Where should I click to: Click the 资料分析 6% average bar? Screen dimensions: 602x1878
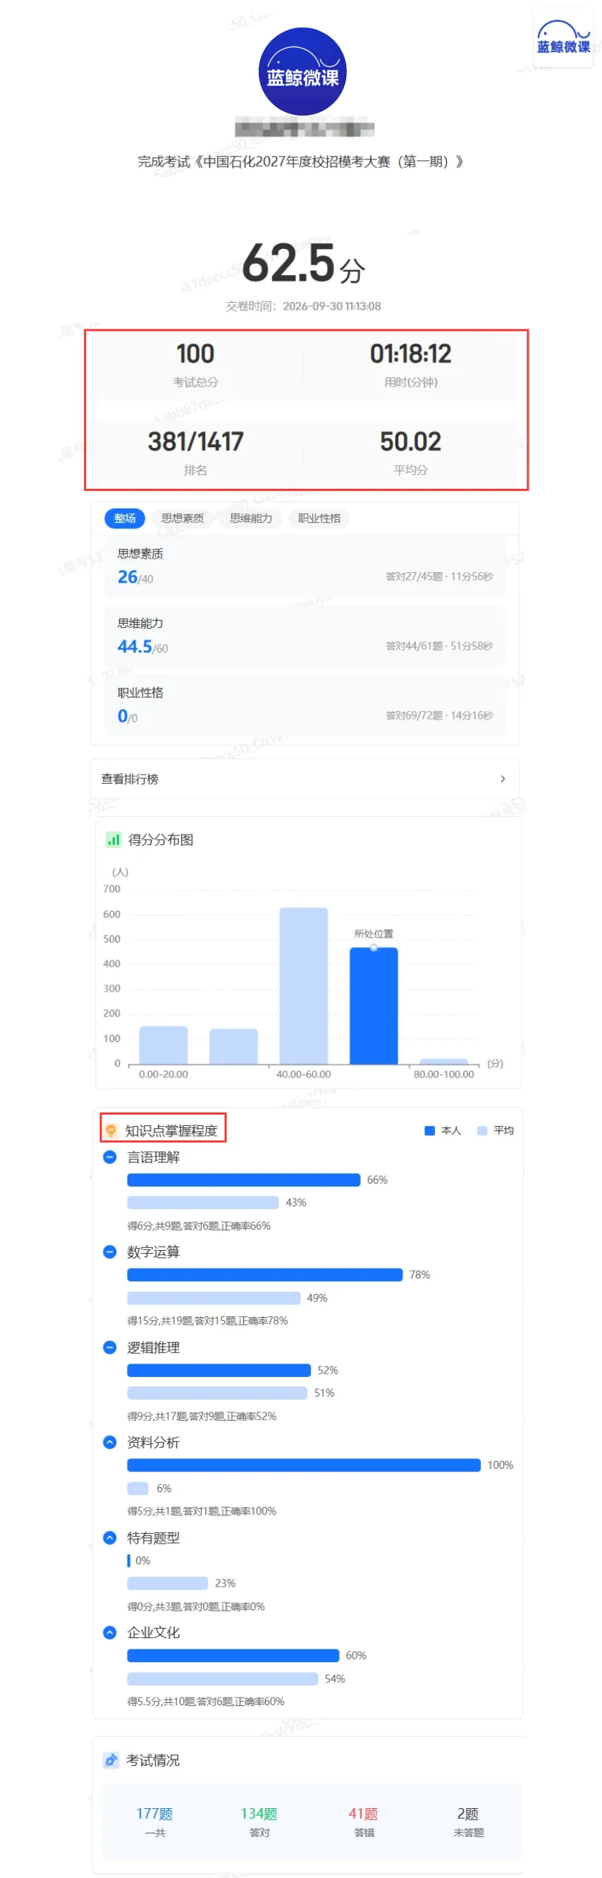click(137, 1488)
